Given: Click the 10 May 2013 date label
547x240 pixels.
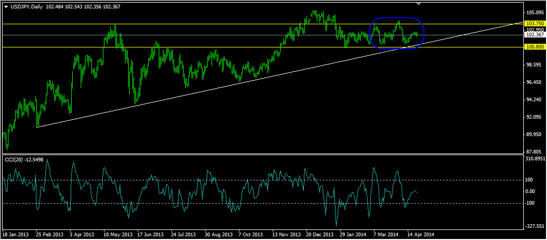Looking at the screenshot, I should (118, 234).
